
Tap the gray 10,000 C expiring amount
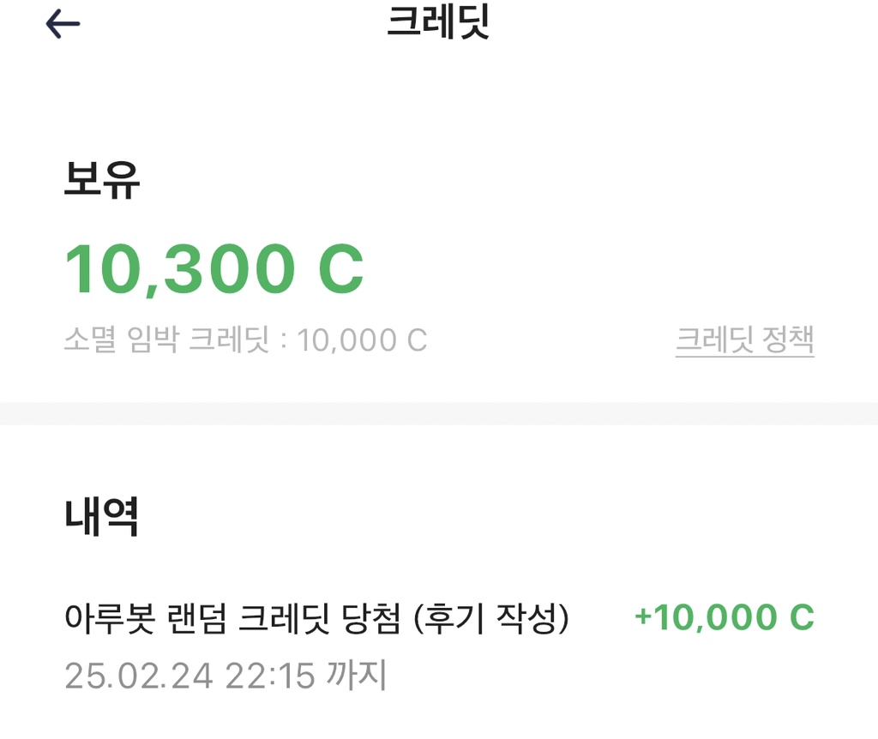[362, 340]
